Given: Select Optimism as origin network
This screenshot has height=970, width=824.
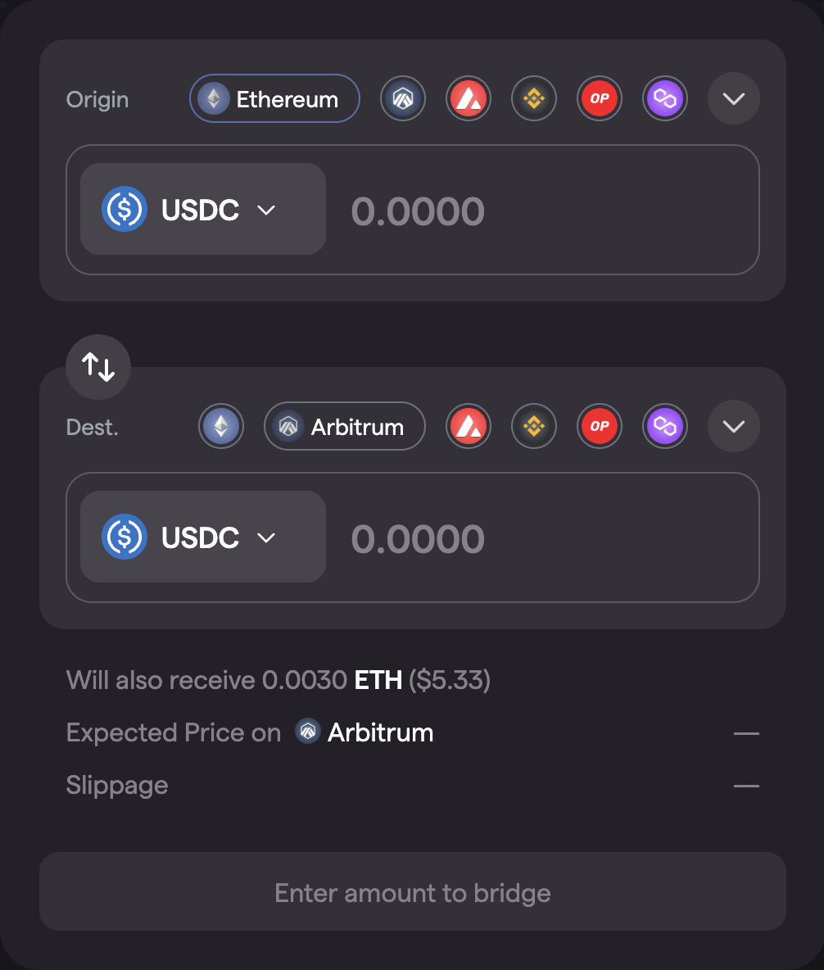Looking at the screenshot, I should (x=600, y=99).
